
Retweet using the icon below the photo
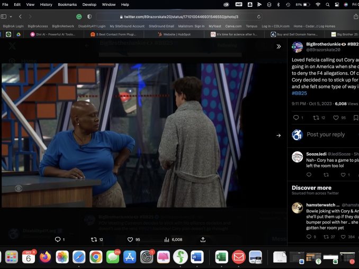click(94, 239)
